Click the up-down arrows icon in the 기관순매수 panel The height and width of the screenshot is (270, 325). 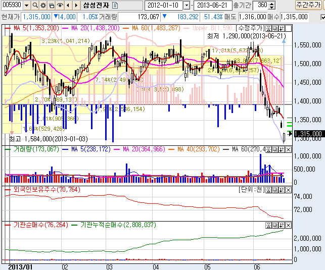coord(282,225)
